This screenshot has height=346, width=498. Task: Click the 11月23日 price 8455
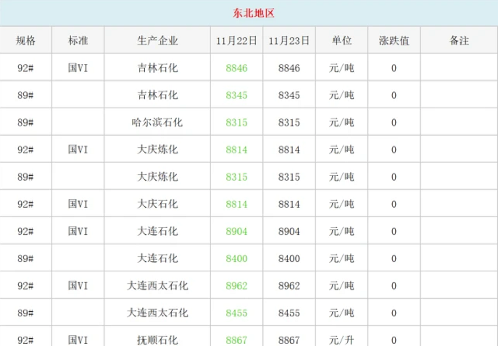tap(289, 313)
